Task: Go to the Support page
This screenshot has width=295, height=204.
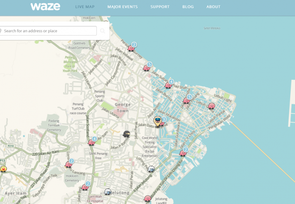Action: (160, 7)
